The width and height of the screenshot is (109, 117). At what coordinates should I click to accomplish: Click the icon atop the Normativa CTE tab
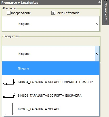(x=106, y=1)
